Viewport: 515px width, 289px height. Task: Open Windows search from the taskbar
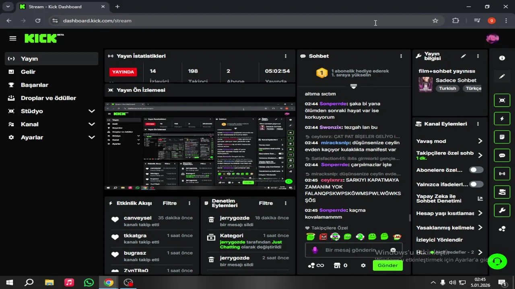point(29,283)
